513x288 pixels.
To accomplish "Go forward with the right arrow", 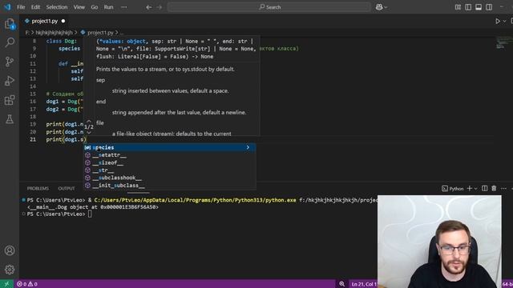I will pyautogui.click(x=160, y=7).
